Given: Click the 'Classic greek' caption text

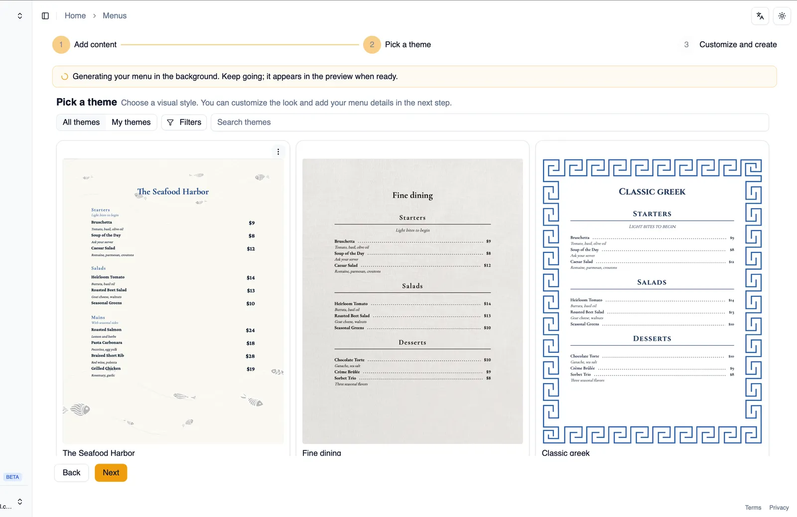Looking at the screenshot, I should (566, 453).
